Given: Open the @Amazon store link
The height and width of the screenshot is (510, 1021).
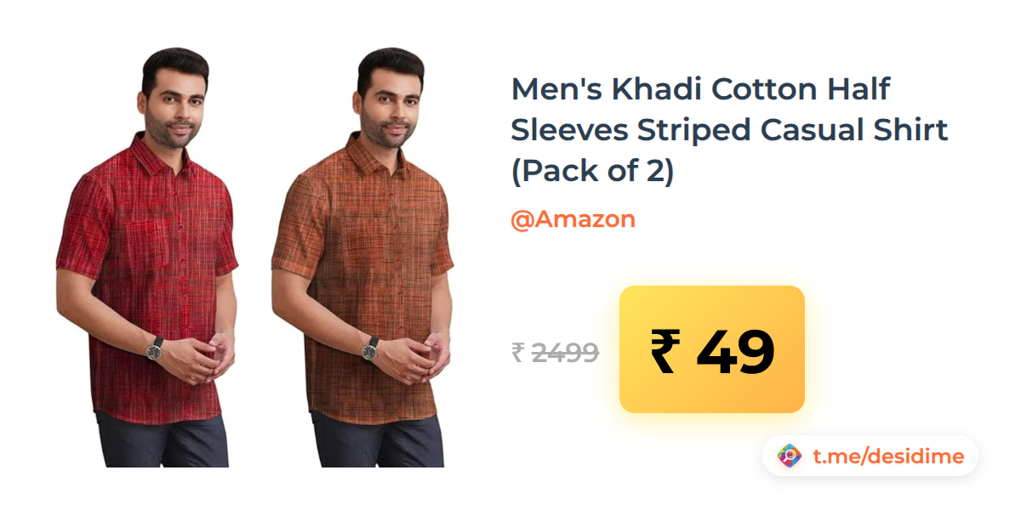Looking at the screenshot, I should 573,219.
